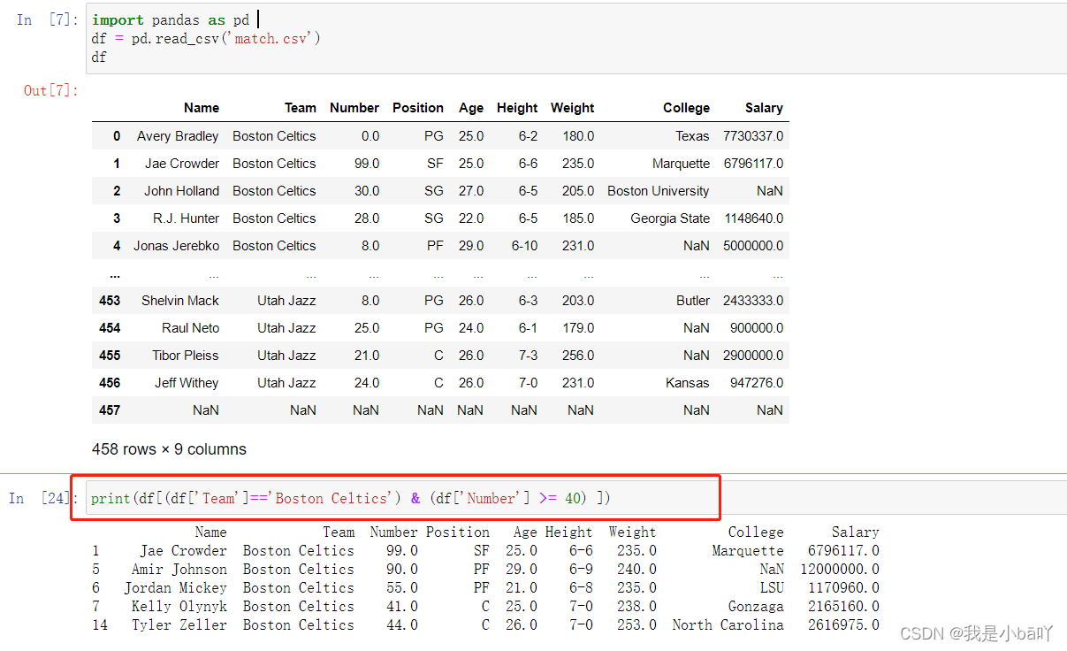Click "North Carolina" in the printed output
The image size is (1067, 651).
728,625
